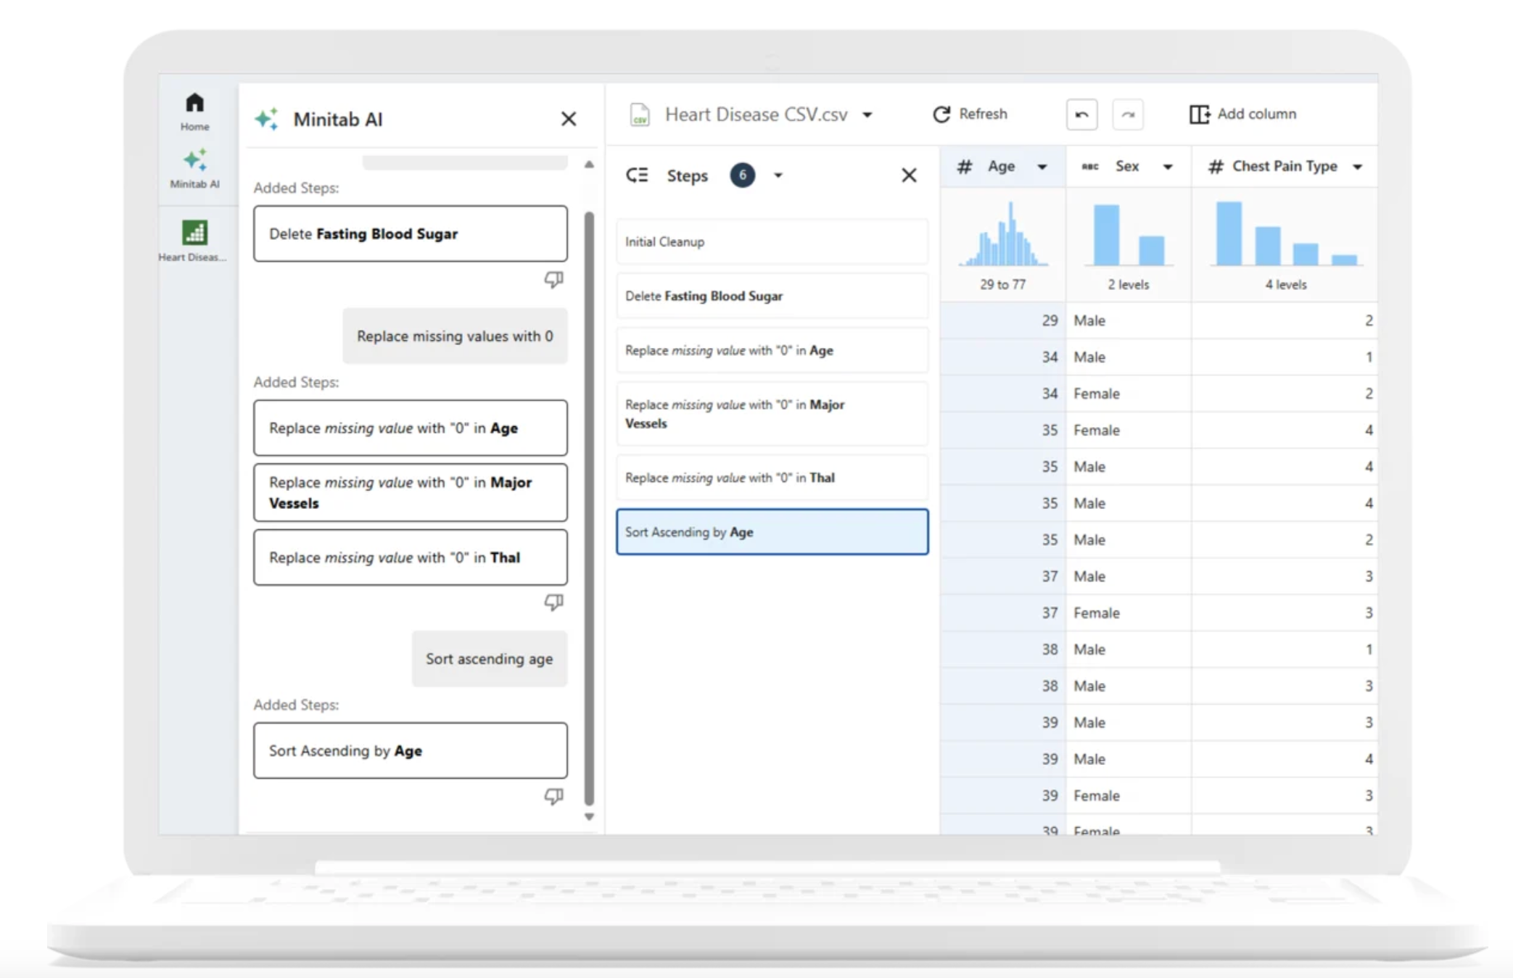Expand the Steps count dropdown arrow
This screenshot has height=978, width=1513.
pos(778,175)
